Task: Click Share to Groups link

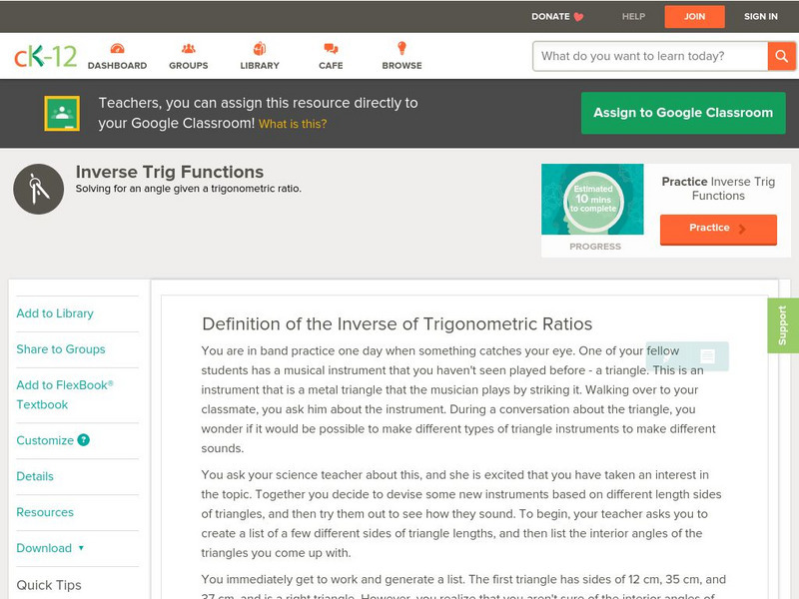Action: [61, 349]
